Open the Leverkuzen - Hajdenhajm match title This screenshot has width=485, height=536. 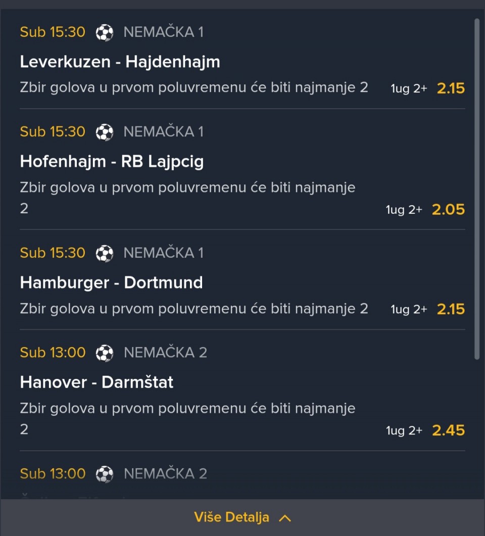tap(120, 62)
